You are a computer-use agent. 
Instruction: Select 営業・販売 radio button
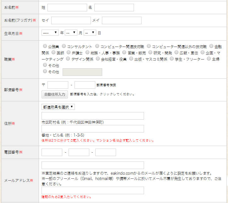(124, 52)
